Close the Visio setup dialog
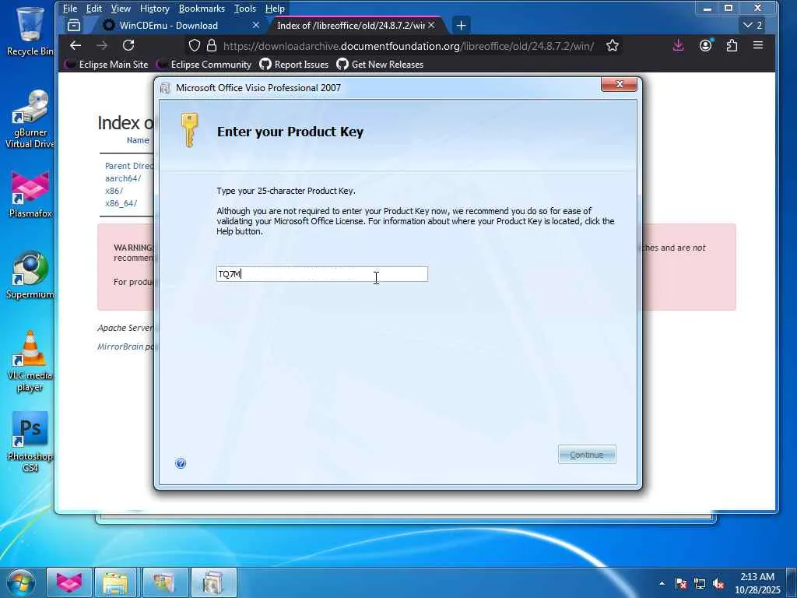This screenshot has height=598, width=797. 619,84
